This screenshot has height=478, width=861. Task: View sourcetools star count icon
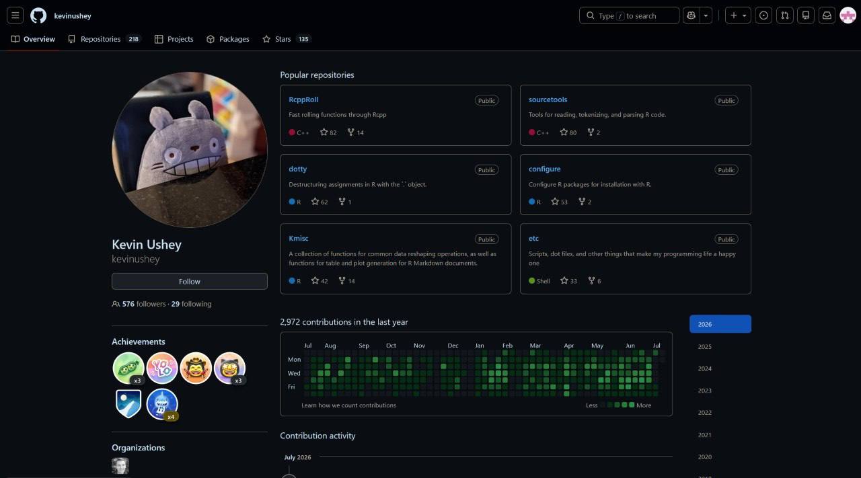[564, 132]
